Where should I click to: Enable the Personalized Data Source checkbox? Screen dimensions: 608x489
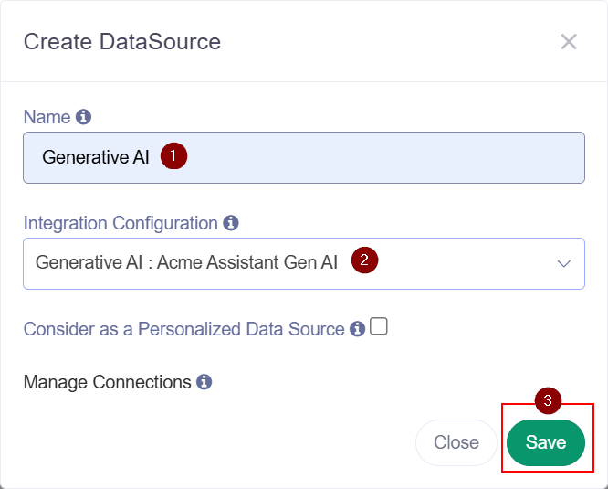379,326
